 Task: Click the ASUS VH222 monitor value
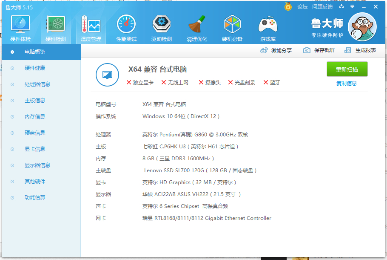click(x=191, y=194)
